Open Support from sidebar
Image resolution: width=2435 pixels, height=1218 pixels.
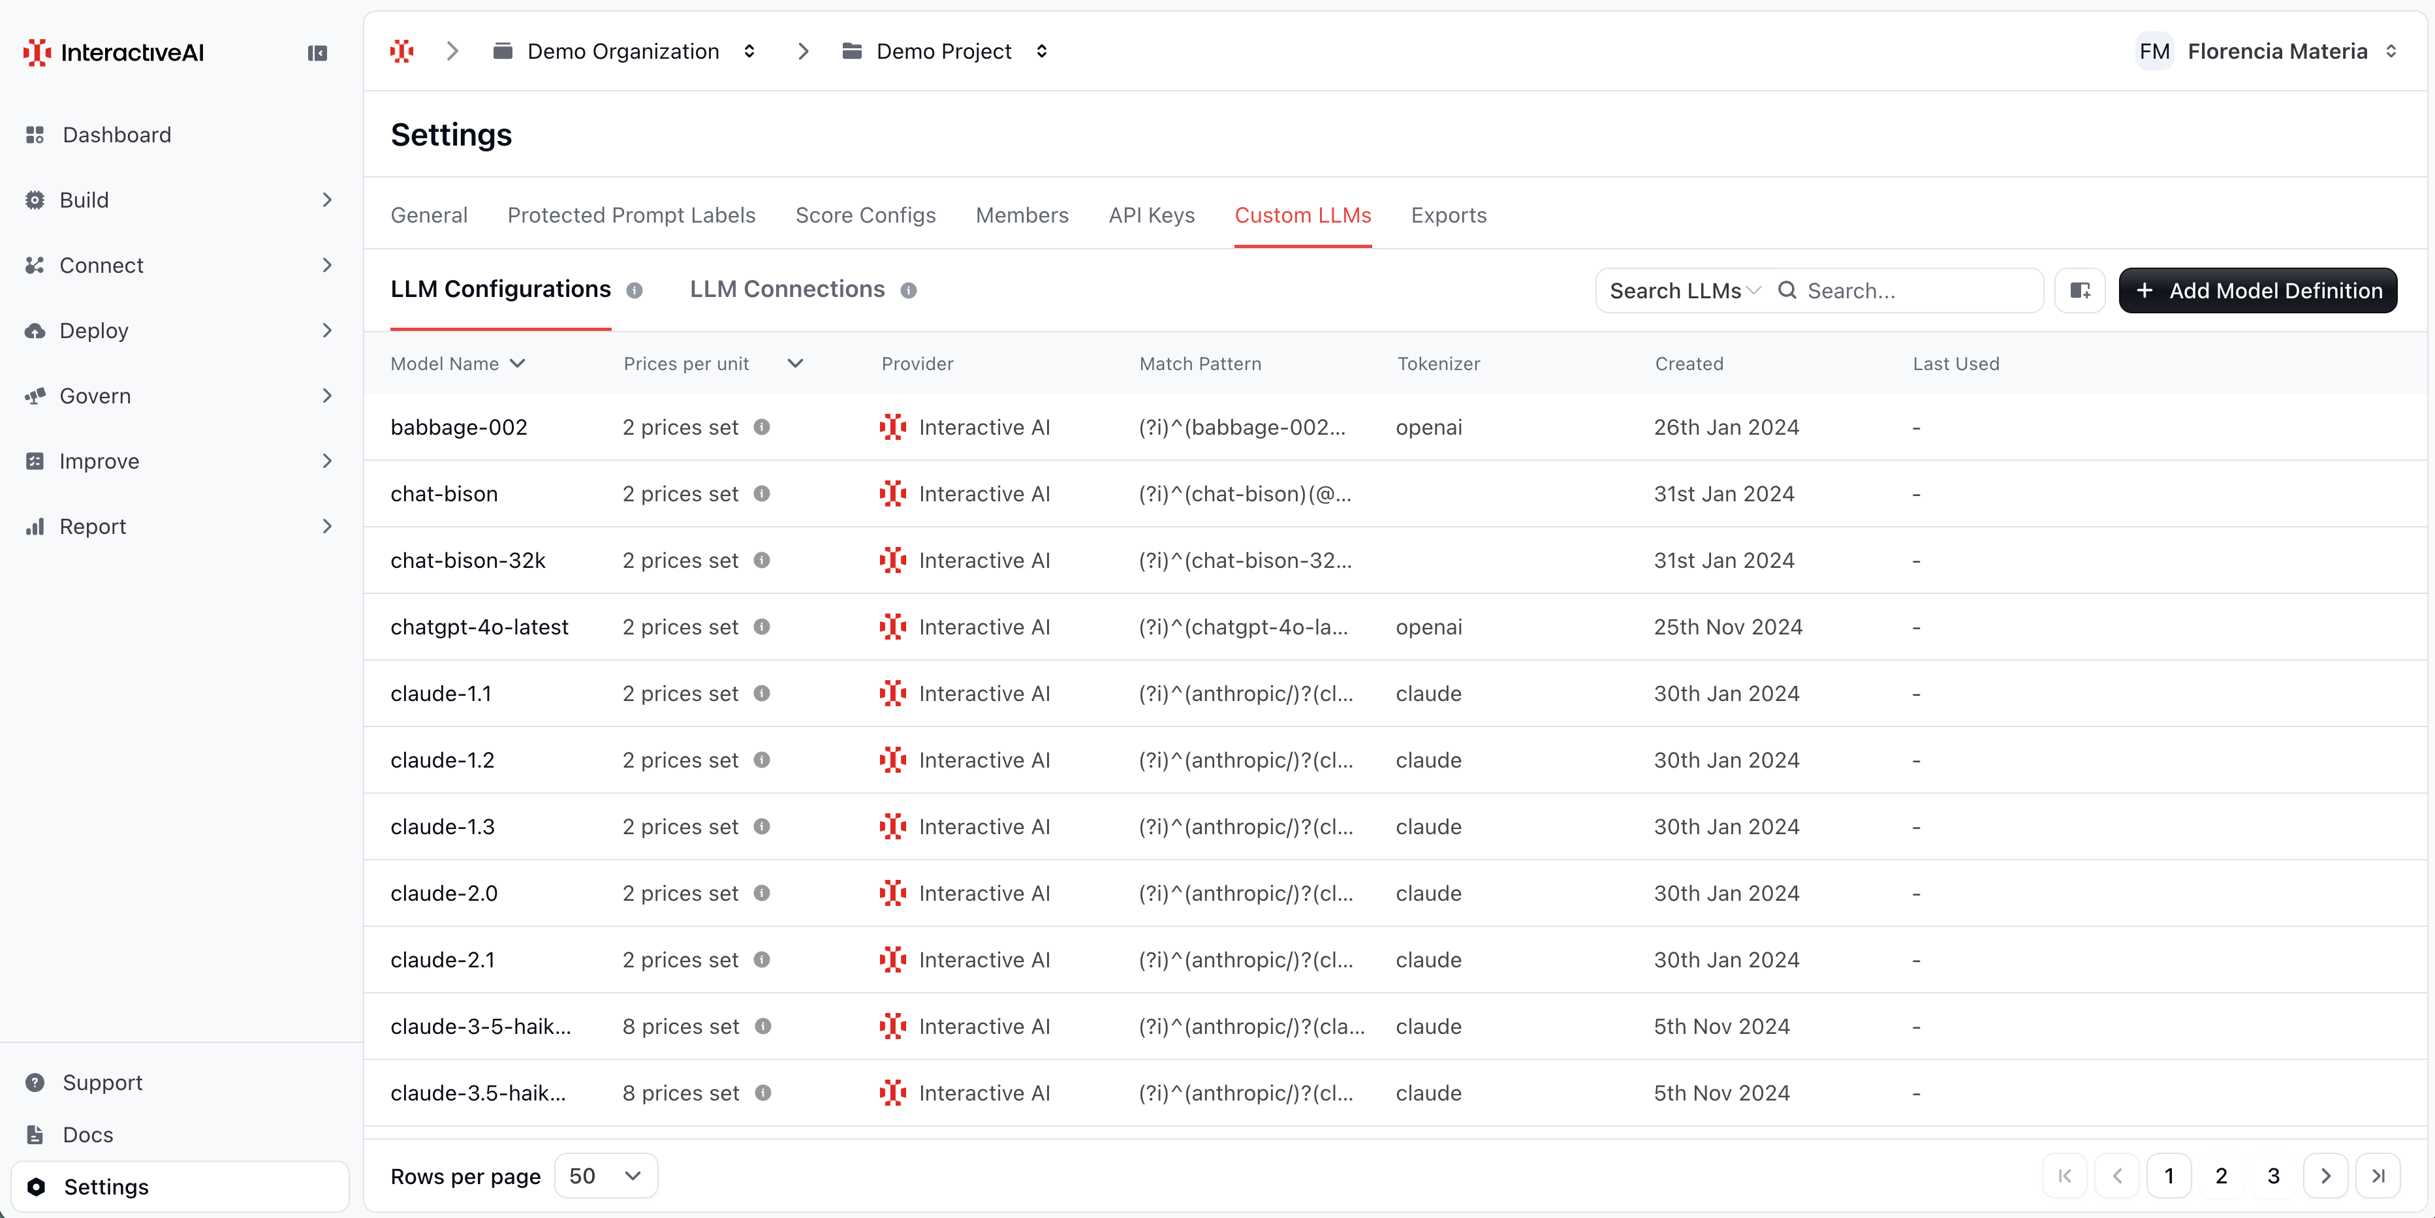(x=102, y=1082)
